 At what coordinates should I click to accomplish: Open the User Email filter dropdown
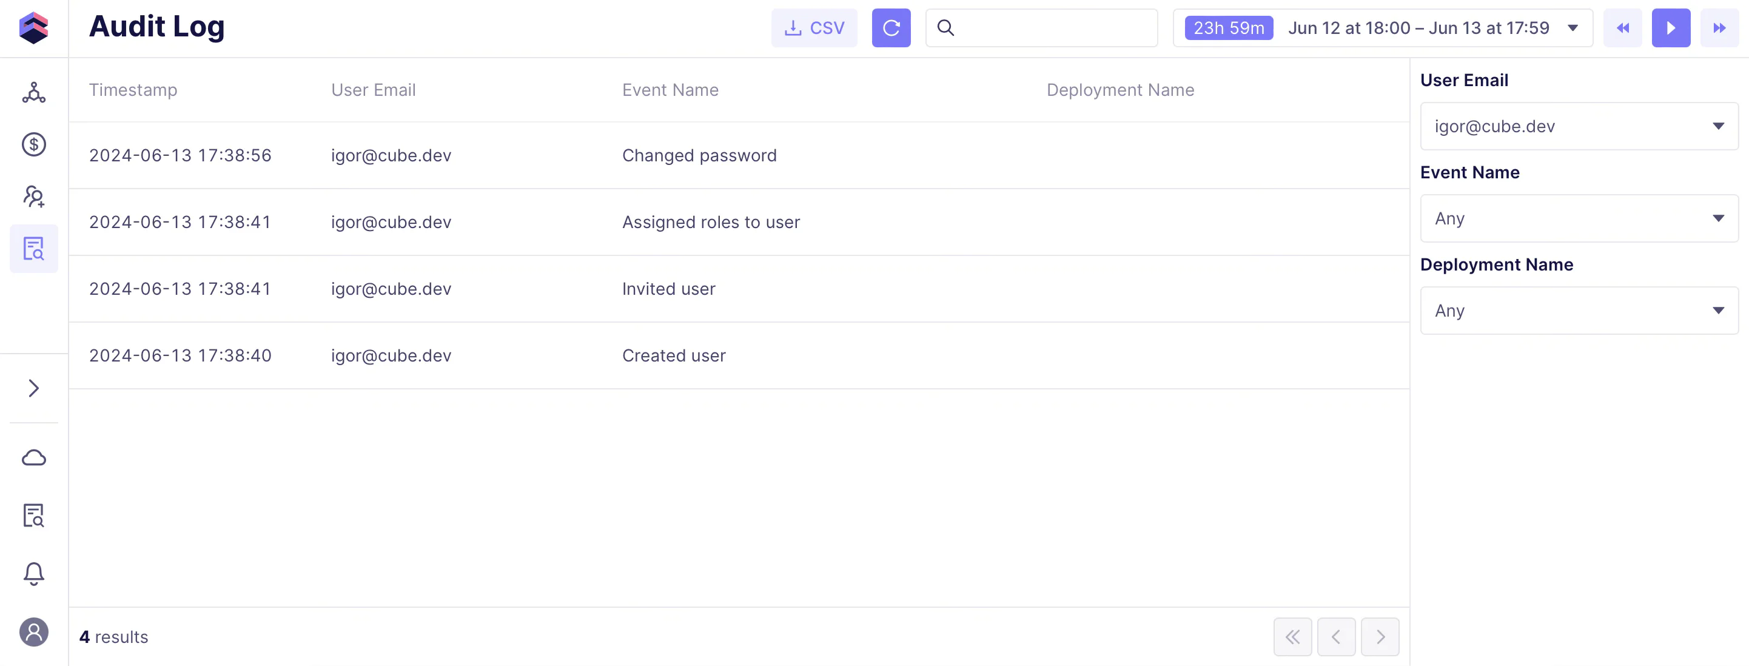(x=1579, y=126)
